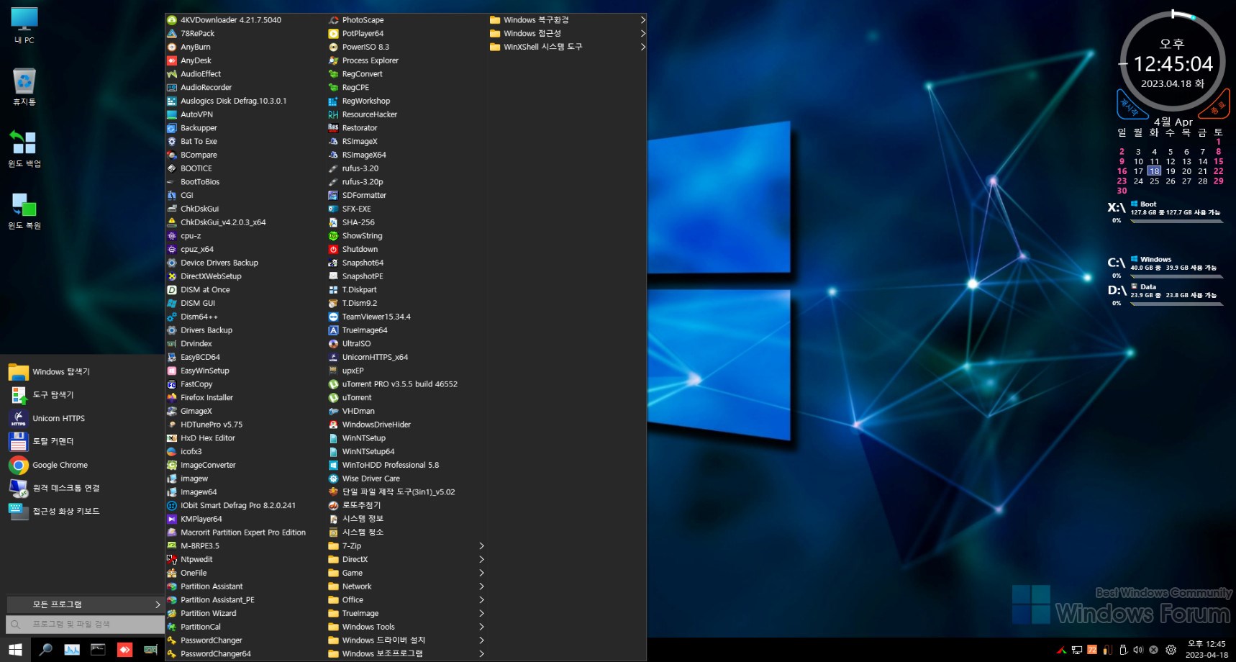
Task: Expand the Game folder submenu
Action: (x=406, y=573)
